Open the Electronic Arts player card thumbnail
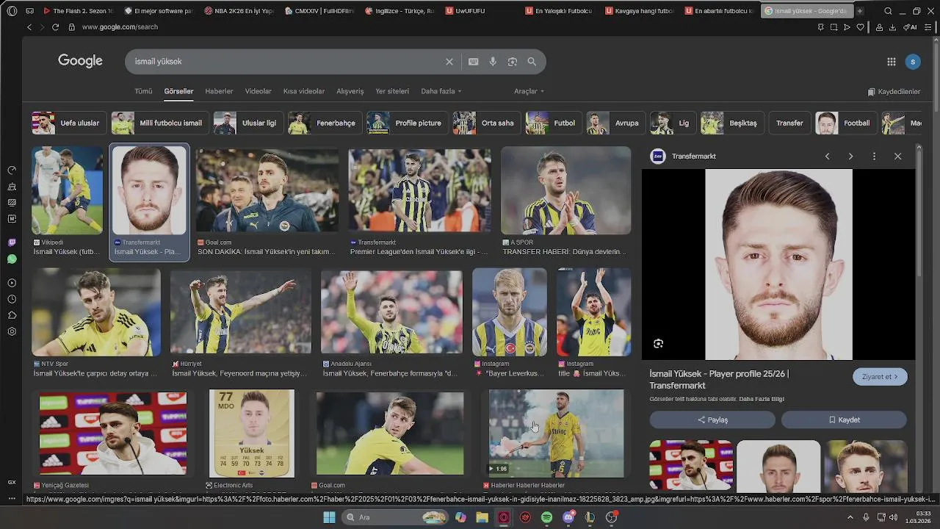The height and width of the screenshot is (529, 940). coord(252,433)
